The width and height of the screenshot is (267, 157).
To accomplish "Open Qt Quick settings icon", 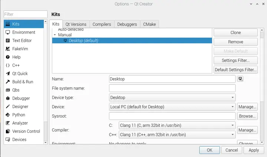I will 8,74.
